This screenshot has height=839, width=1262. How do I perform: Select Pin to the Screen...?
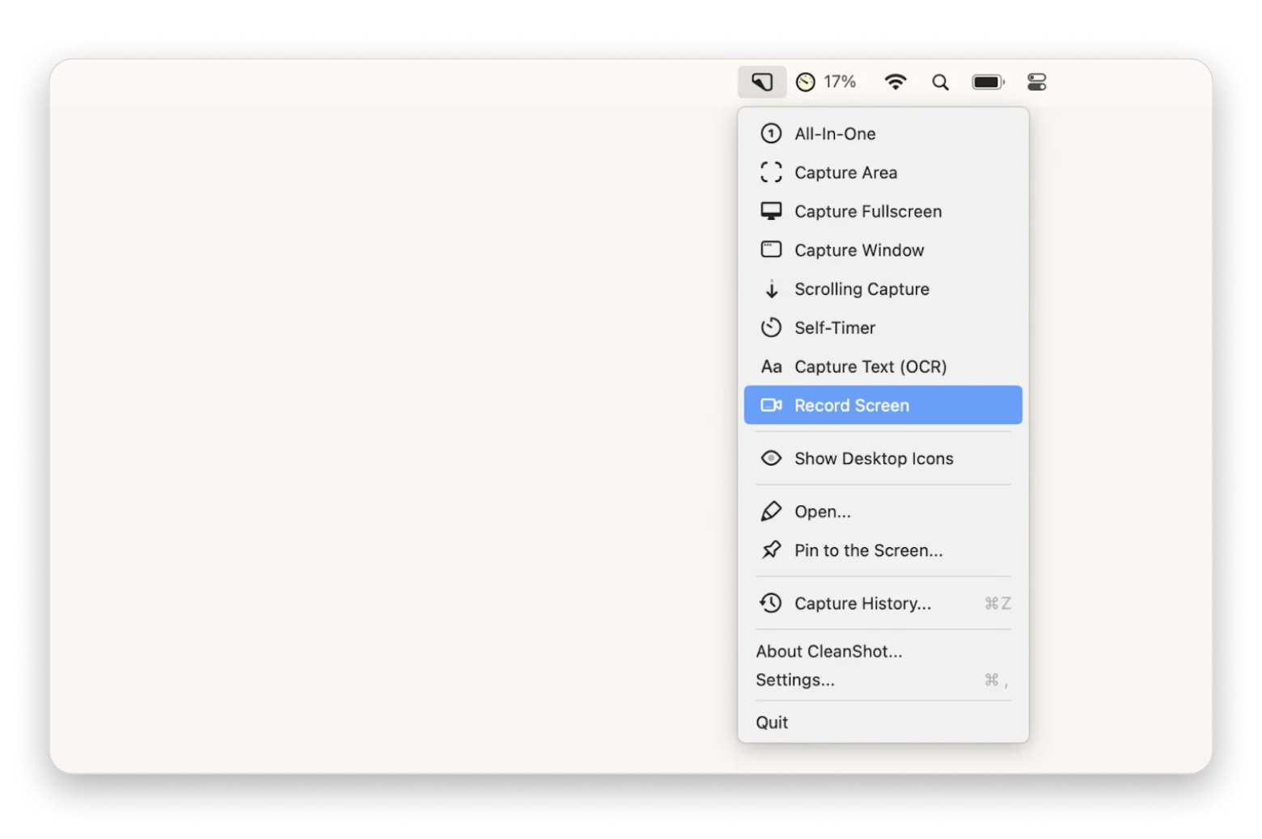883,550
